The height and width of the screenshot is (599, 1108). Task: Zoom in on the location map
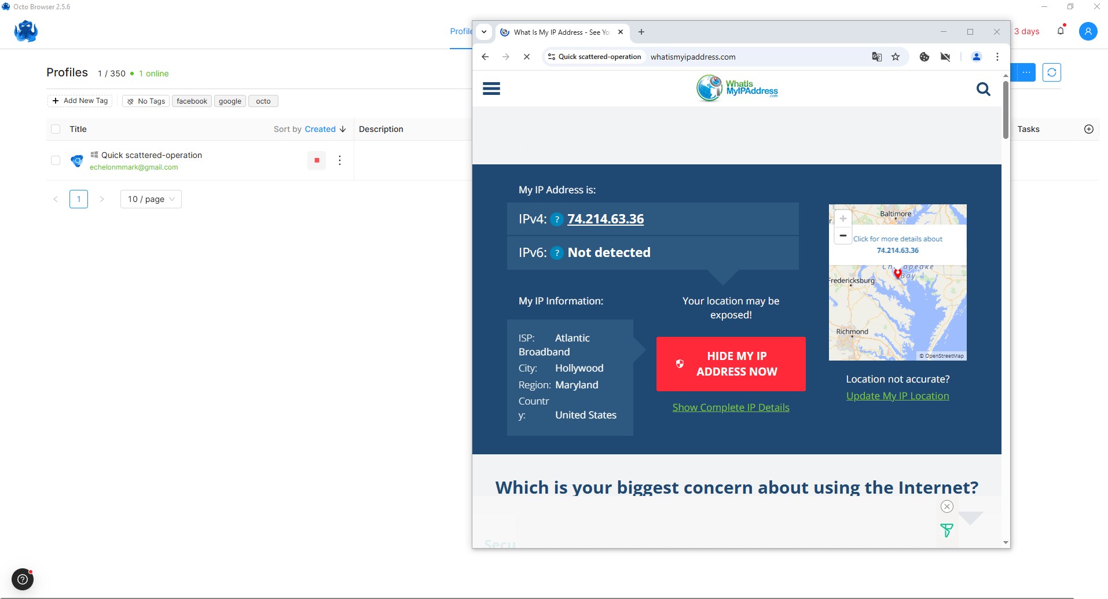843,219
